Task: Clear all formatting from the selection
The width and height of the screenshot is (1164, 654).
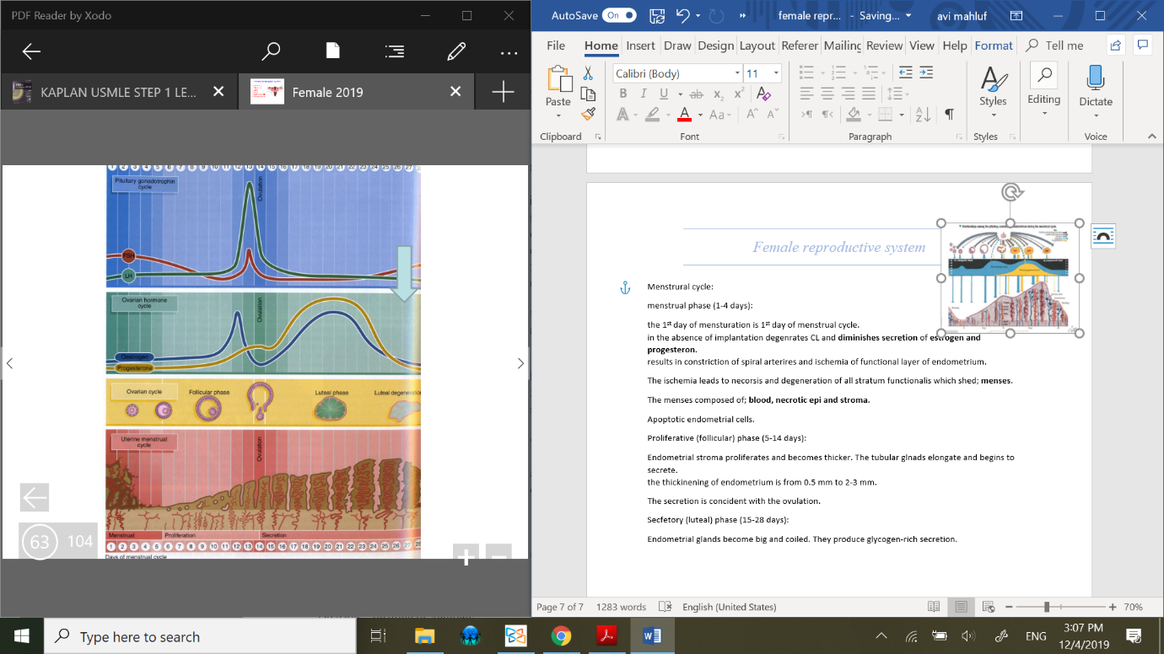Action: pyautogui.click(x=763, y=94)
